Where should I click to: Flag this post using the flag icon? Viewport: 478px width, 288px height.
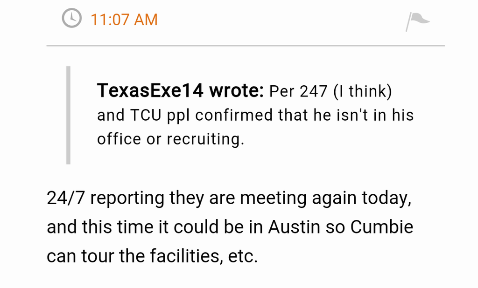(417, 21)
